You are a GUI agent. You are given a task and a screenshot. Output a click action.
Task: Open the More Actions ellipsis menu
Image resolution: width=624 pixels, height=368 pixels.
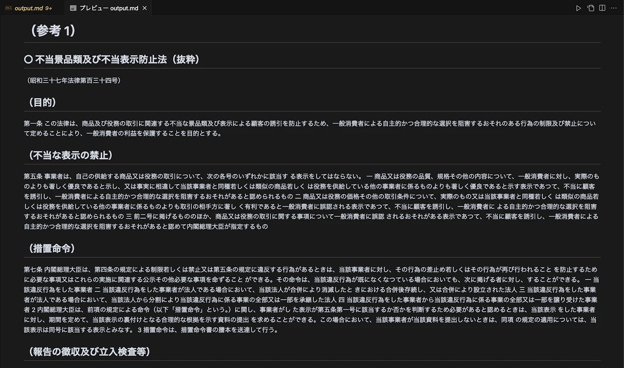click(614, 8)
